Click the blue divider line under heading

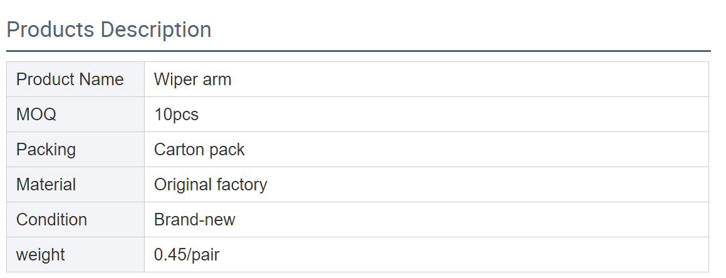(358, 51)
